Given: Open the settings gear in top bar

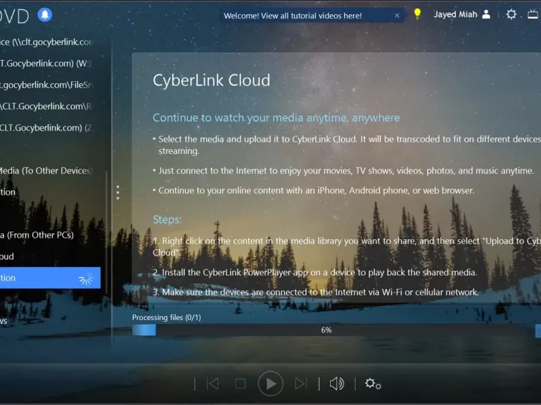Looking at the screenshot, I should (511, 14).
